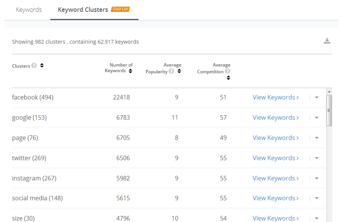The image size is (340, 222).
Task: Click the 'Showing 982 clusters' summary text
Action: pyautogui.click(x=76, y=42)
